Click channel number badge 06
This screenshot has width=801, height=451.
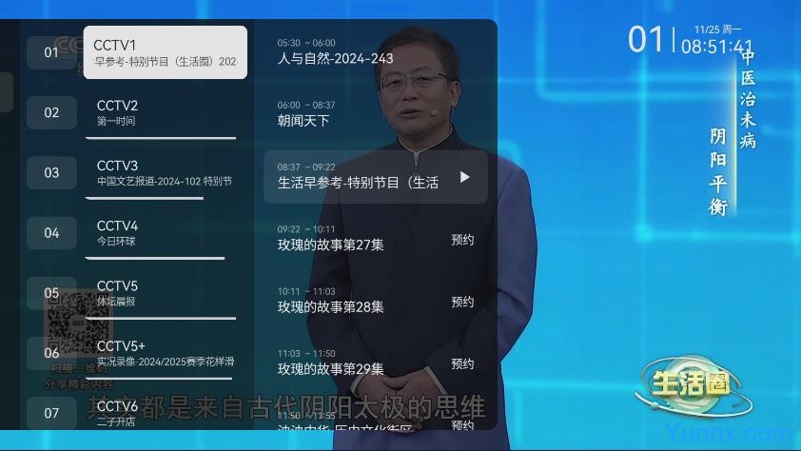(x=51, y=353)
